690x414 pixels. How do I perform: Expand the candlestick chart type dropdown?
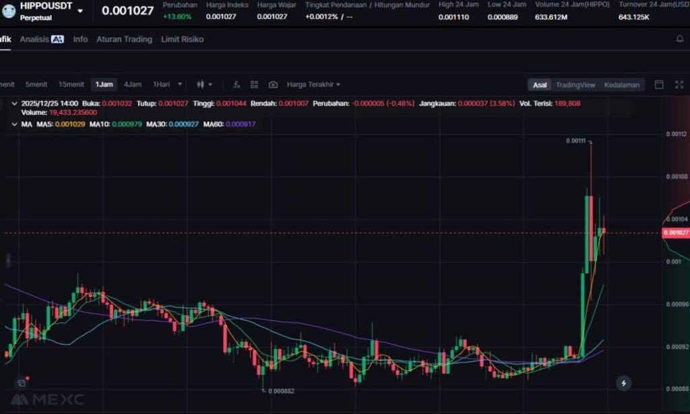pos(204,85)
